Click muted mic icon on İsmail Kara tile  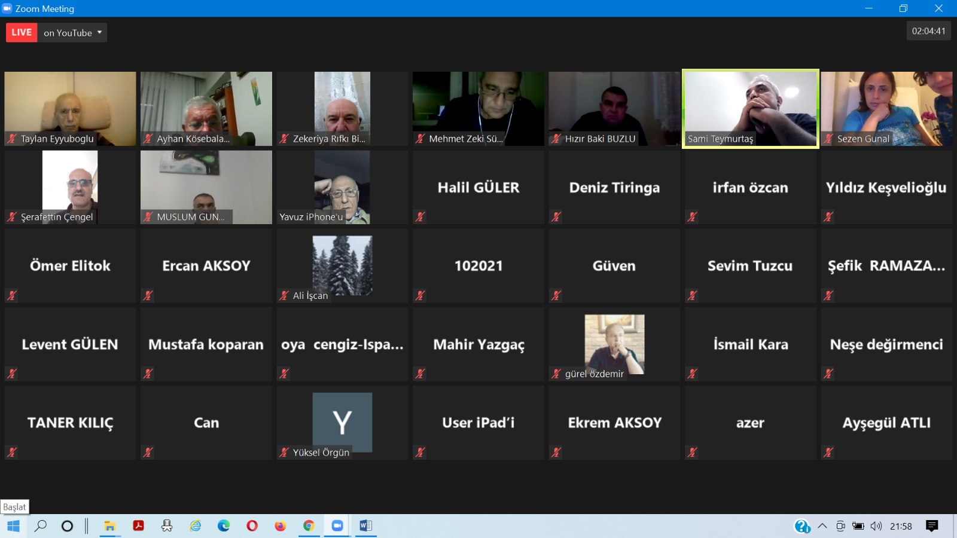[x=693, y=374]
